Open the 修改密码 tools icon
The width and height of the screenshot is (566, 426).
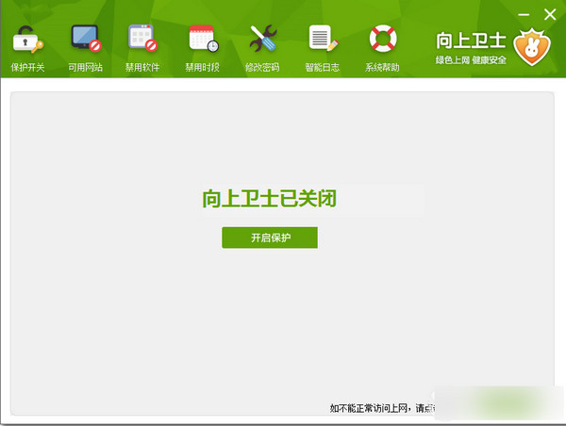(x=263, y=39)
